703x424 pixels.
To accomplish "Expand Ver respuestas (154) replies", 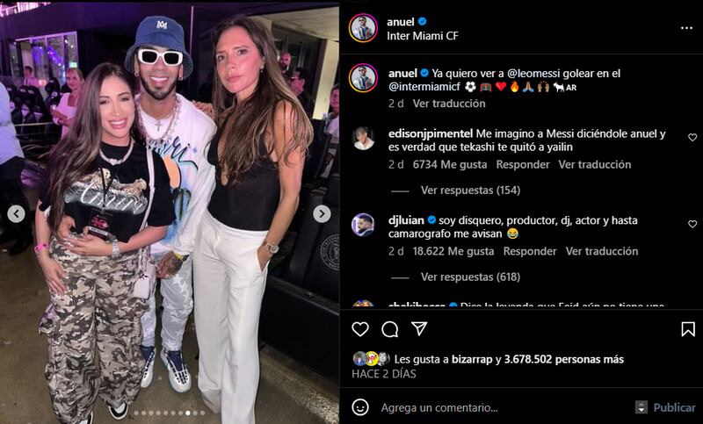I will tap(470, 190).
